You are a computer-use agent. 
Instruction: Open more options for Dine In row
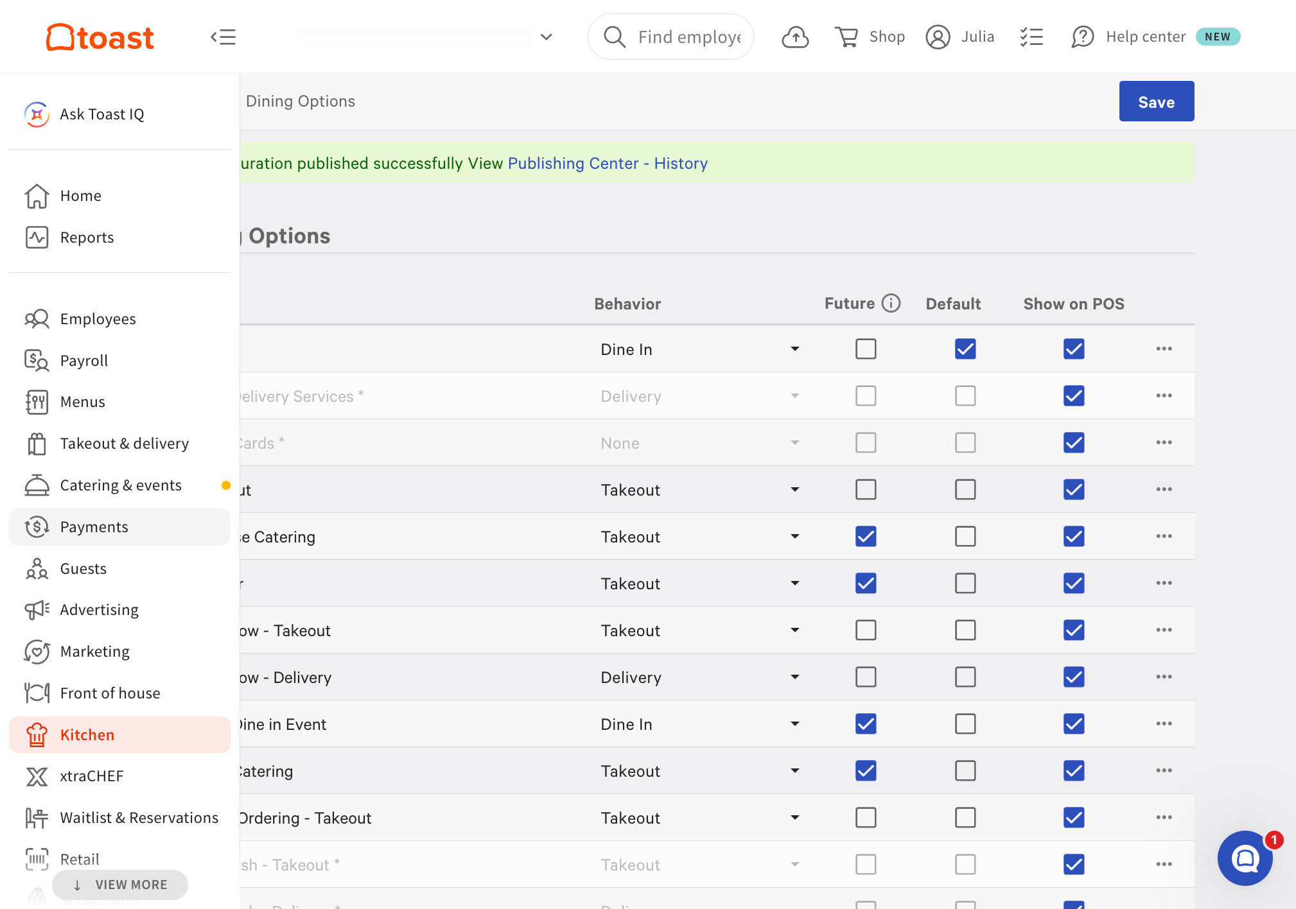coord(1164,349)
